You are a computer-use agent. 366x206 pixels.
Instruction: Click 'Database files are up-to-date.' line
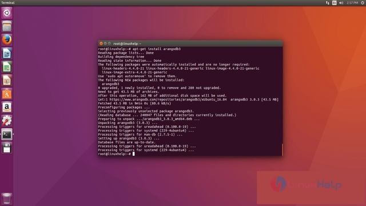(127, 142)
